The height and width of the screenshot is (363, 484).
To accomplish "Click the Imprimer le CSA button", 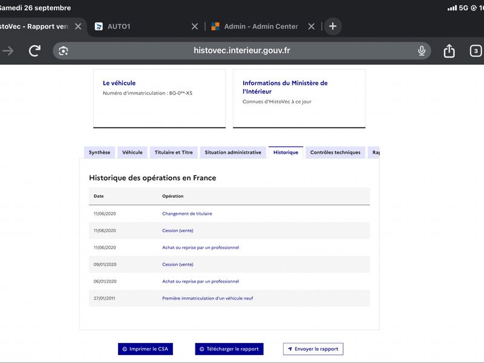I will pyautogui.click(x=145, y=349).
